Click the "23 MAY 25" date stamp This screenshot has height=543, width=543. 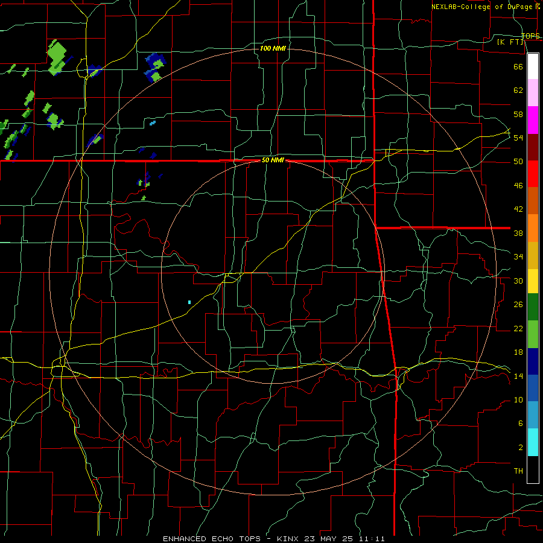point(329,539)
